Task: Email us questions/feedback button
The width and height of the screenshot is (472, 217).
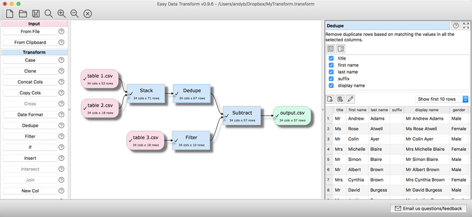Action: [428, 208]
